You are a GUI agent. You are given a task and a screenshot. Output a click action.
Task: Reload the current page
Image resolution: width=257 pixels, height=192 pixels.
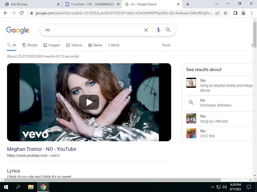[22, 13]
